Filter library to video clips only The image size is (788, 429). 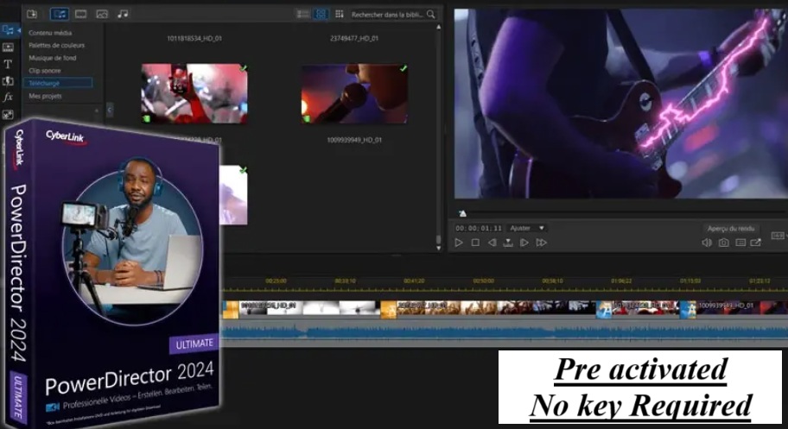coord(81,14)
